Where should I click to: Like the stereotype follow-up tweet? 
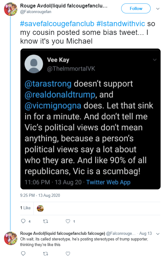pyautogui.click(x=68, y=254)
